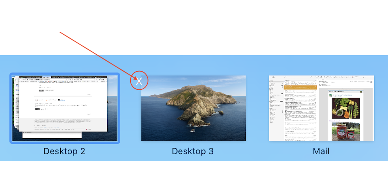Click the vegetables photo in Mail preview
The width and height of the screenshot is (388, 178).
click(x=346, y=108)
